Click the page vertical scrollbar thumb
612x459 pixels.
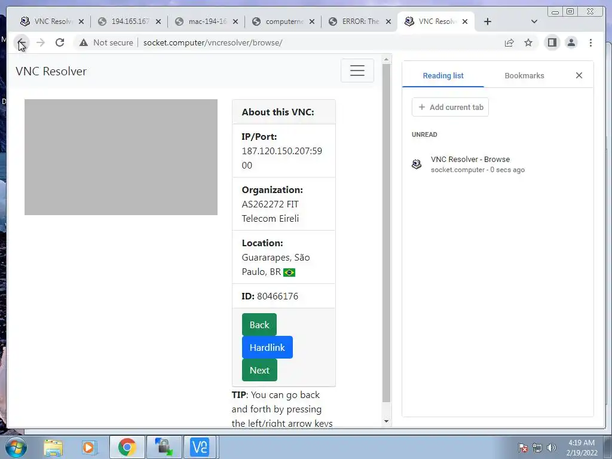[387, 233]
